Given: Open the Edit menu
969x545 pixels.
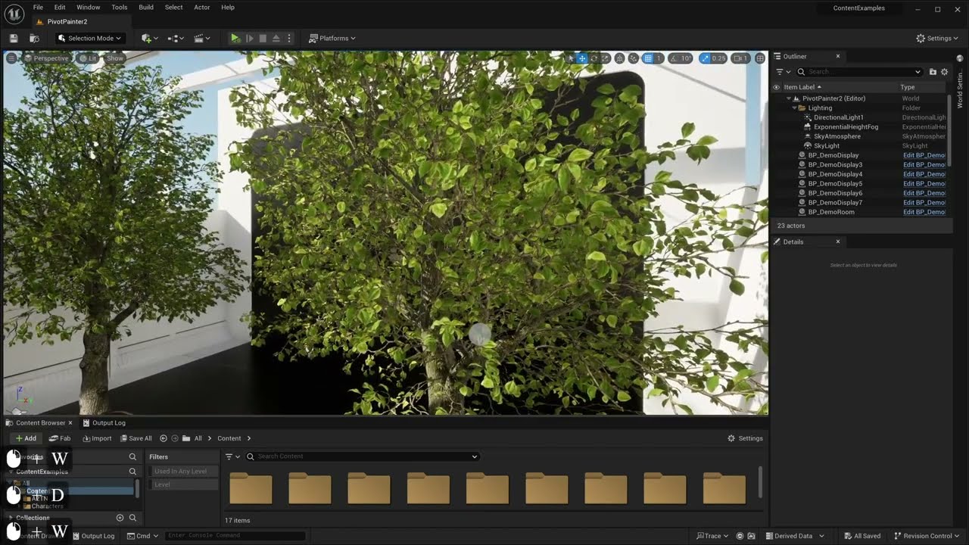Looking at the screenshot, I should pyautogui.click(x=60, y=7).
